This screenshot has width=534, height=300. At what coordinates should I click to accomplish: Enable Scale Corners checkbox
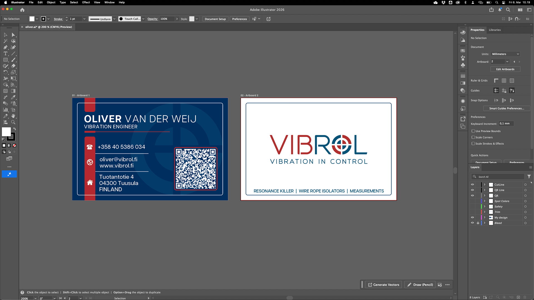click(x=473, y=137)
